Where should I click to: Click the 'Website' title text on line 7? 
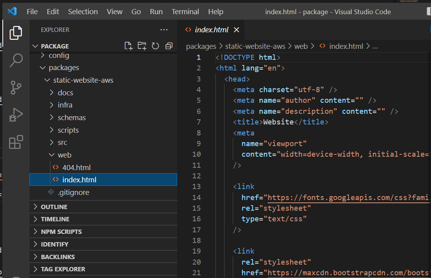[x=278, y=122]
